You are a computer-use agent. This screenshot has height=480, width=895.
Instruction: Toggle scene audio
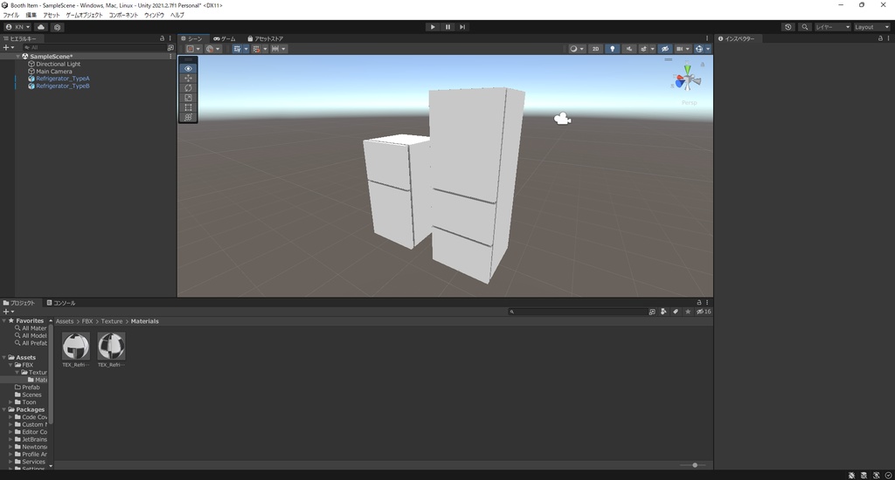(629, 49)
